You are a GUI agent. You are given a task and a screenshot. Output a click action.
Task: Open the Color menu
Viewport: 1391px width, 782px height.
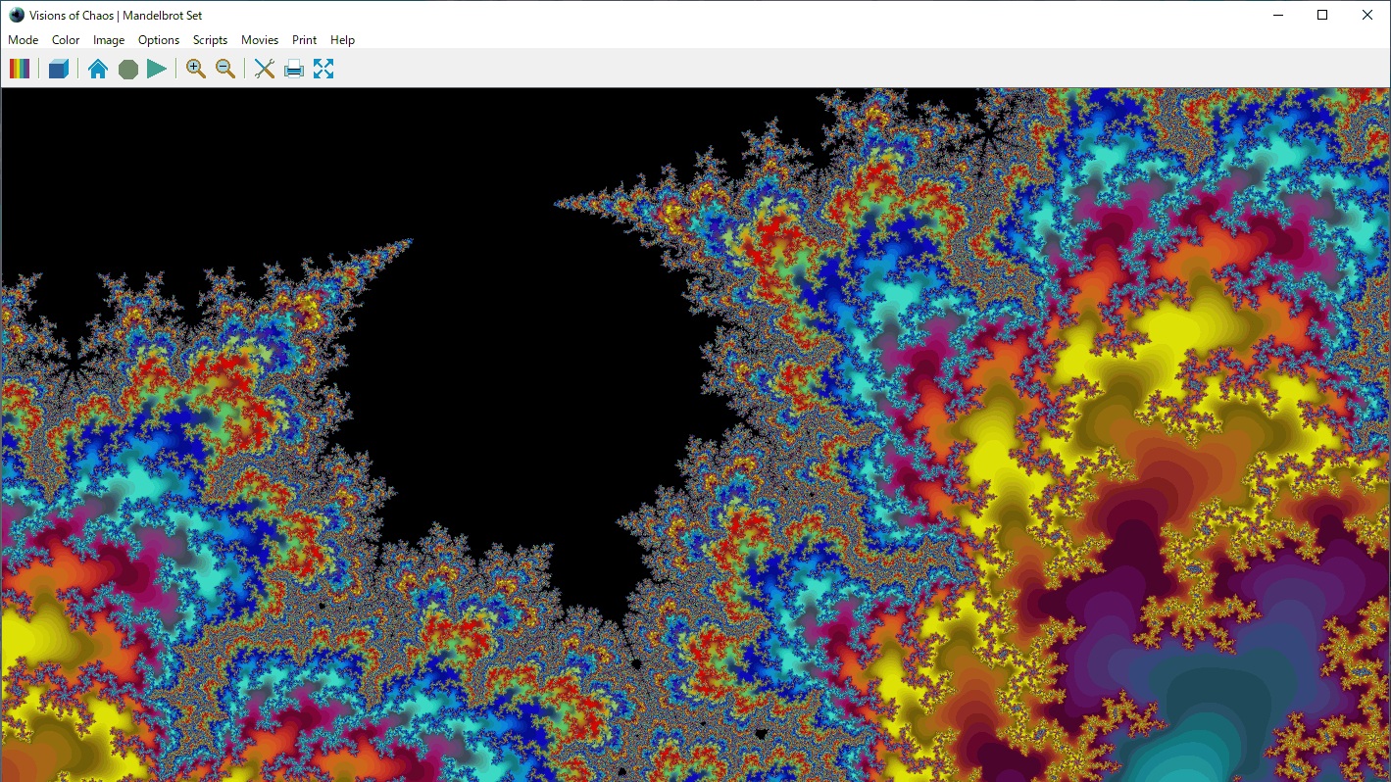(x=66, y=40)
